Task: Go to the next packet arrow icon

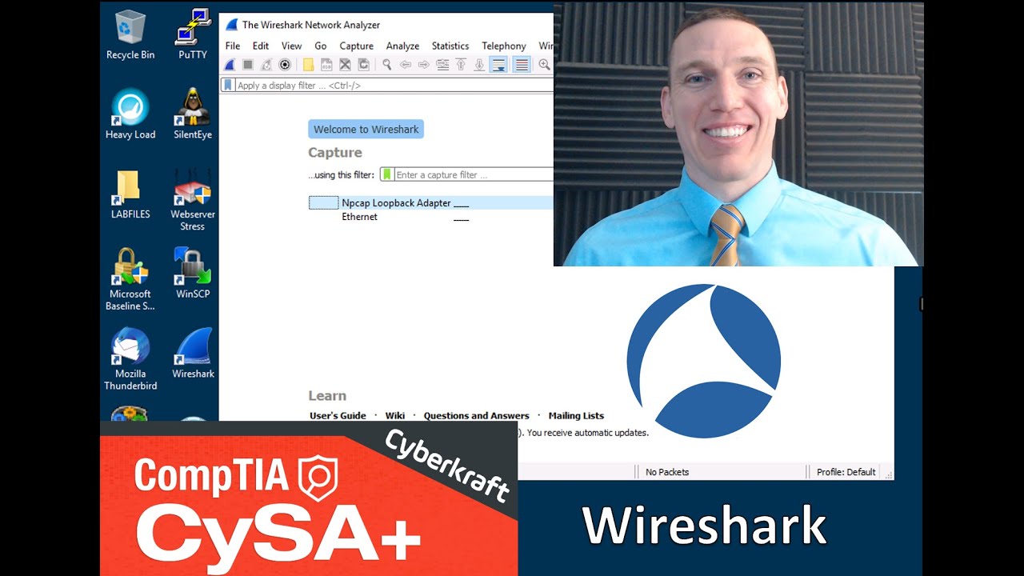Action: coord(424,65)
